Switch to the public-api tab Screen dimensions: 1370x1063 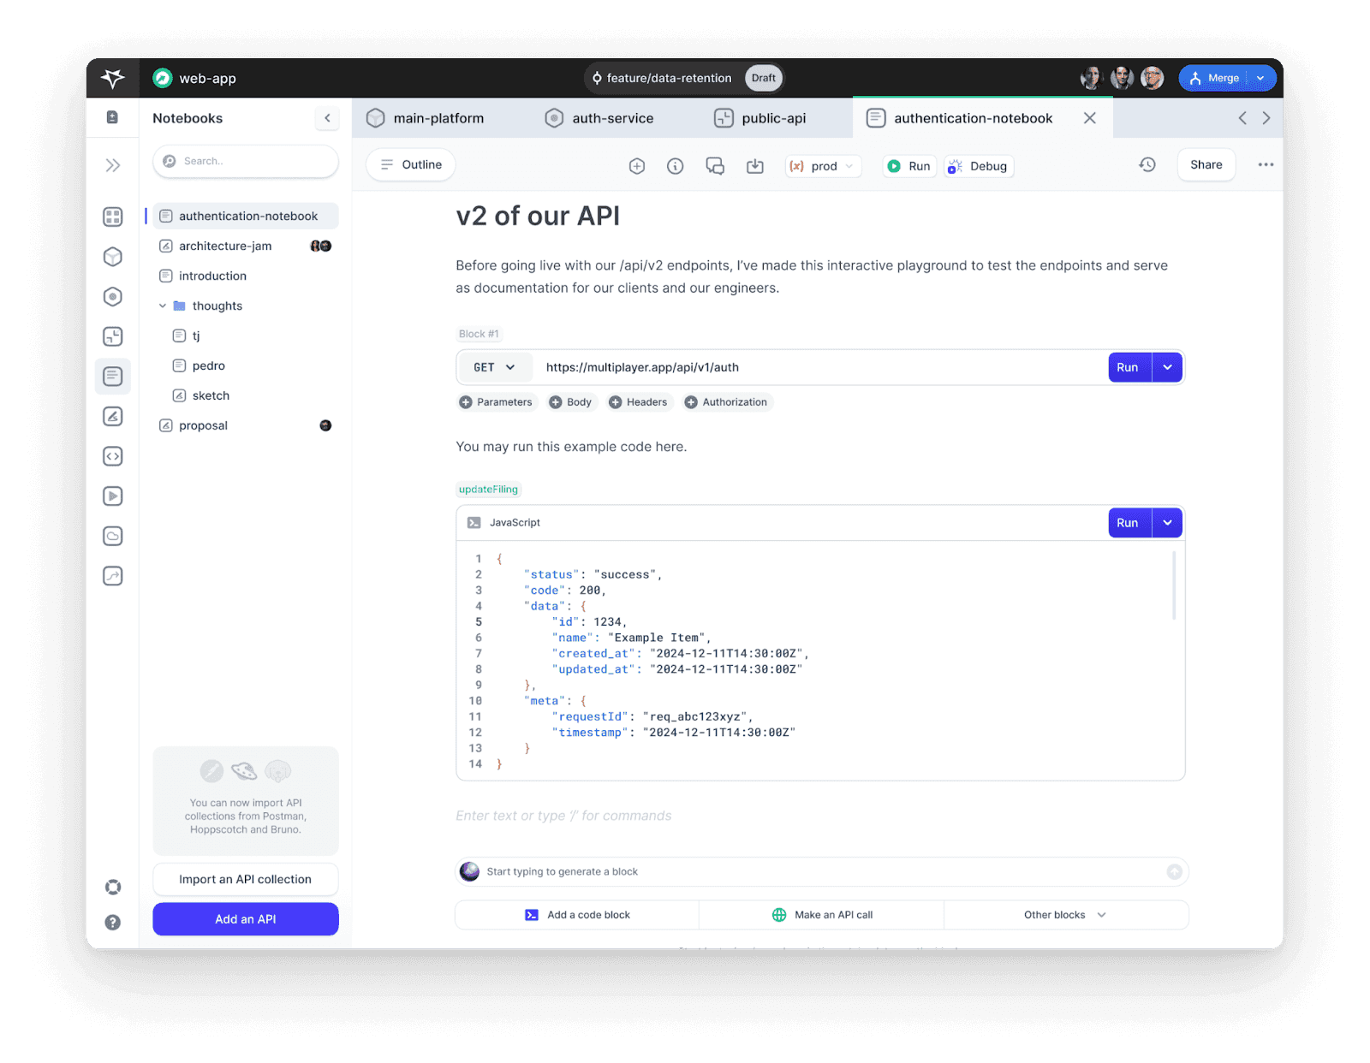[760, 118]
